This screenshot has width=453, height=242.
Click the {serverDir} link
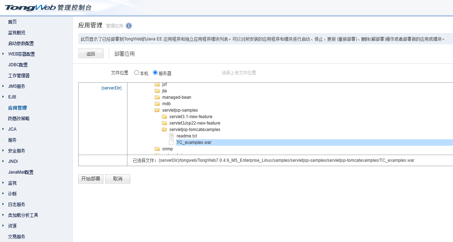[x=112, y=88]
